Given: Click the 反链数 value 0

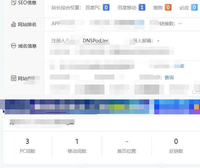Looking at the screenshot, I should pyautogui.click(x=176, y=141).
